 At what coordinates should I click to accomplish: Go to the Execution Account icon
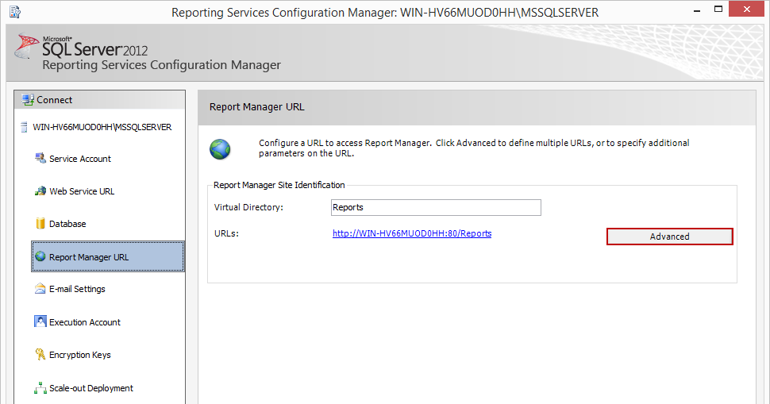tap(40, 322)
